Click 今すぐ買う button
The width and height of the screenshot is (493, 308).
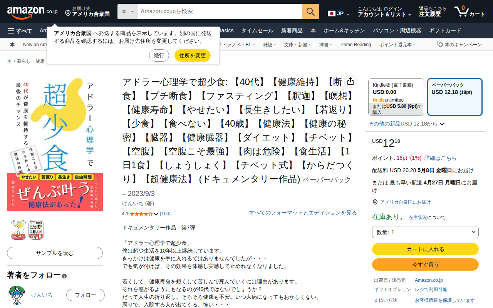(425, 264)
